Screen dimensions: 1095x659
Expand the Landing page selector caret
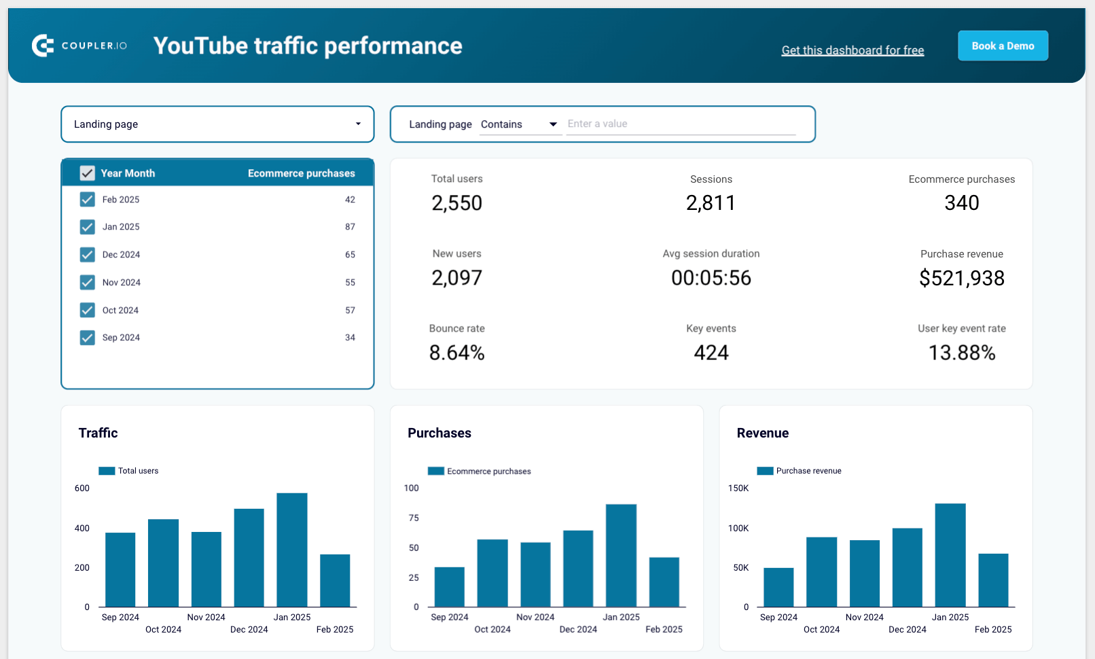point(358,124)
